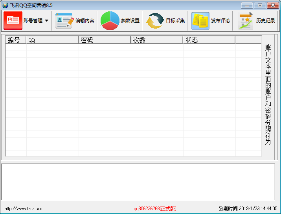Sort by the 编号 column header
Image resolution: width=281 pixels, height=214 pixels.
[16, 40]
